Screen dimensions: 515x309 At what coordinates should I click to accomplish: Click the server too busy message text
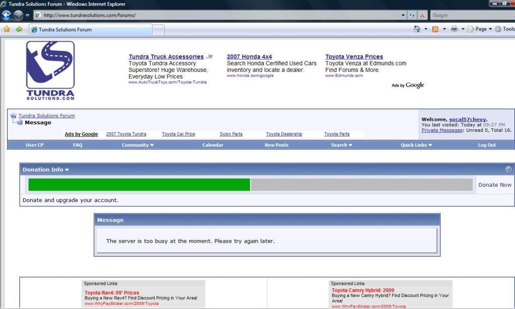point(190,241)
